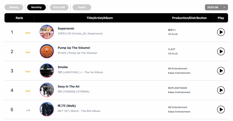Open the ETERNAL album cover thumbnail
Viewport: 233px width, 121px height.
[x=47, y=90]
